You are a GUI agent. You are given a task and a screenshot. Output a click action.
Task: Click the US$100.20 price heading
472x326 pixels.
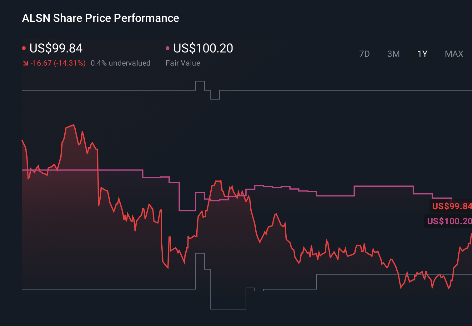pyautogui.click(x=203, y=48)
